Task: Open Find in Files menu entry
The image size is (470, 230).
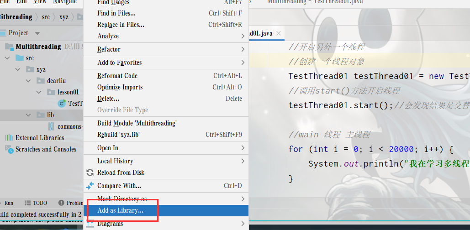Action: click(x=166, y=14)
